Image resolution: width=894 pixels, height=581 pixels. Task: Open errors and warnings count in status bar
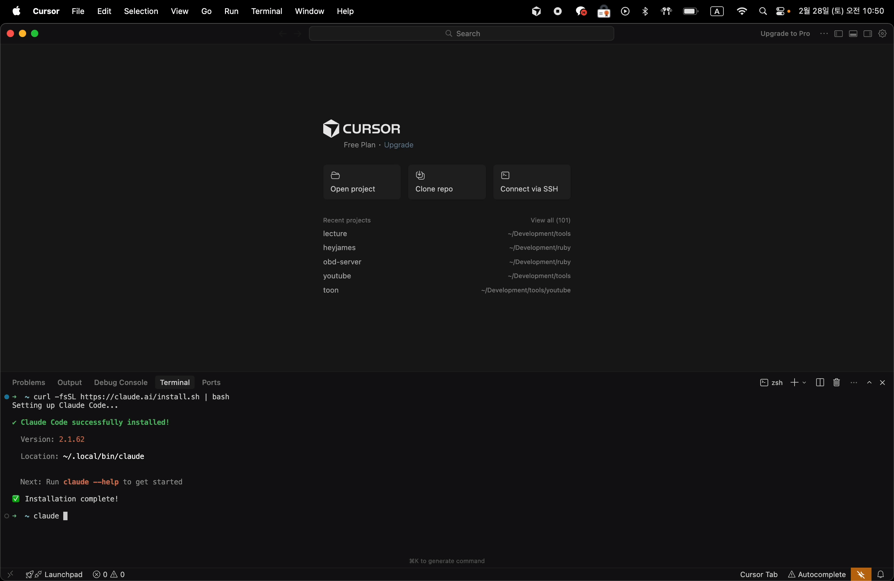(x=109, y=574)
